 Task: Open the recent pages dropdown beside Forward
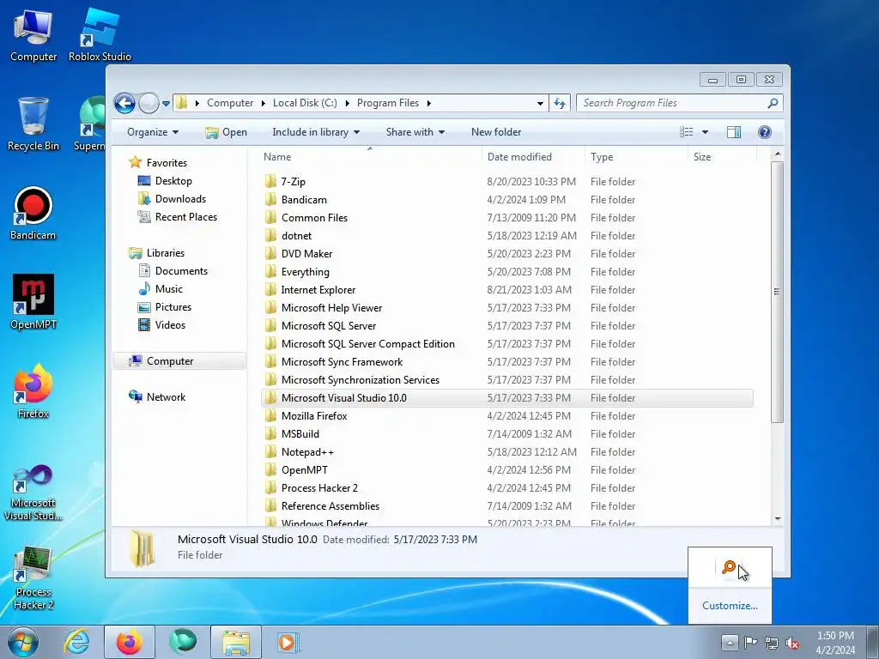tap(166, 104)
